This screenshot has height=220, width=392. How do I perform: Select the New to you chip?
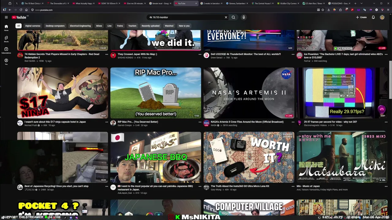[184, 26]
